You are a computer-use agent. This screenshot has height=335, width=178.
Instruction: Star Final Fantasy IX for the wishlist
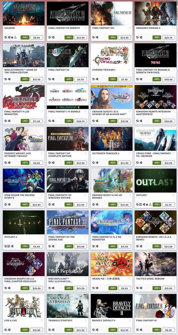click(x=174, y=321)
